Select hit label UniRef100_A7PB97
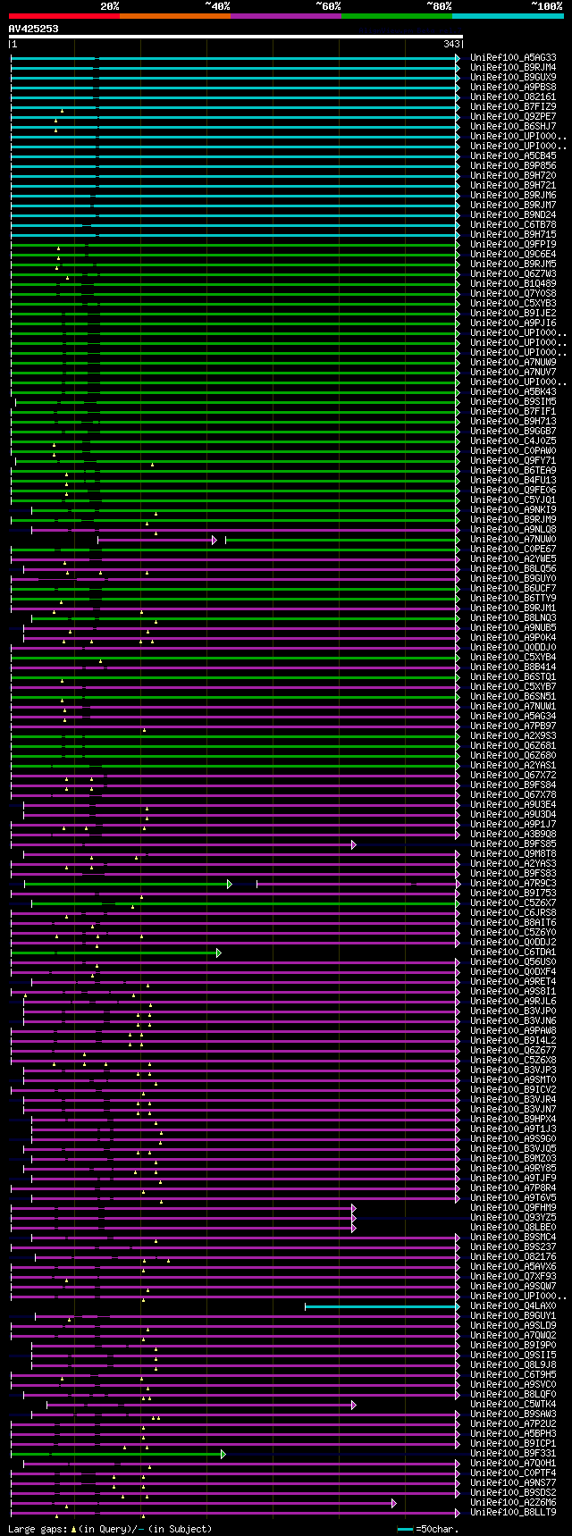Image resolution: width=572 pixels, height=1536 pixels. tap(513, 726)
